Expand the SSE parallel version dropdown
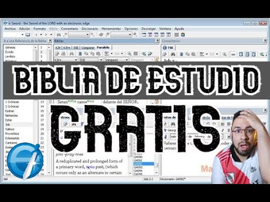 101,60
